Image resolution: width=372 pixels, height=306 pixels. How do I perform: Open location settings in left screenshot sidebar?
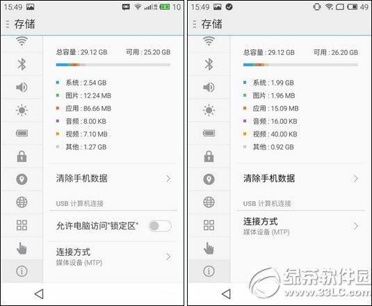(x=22, y=179)
